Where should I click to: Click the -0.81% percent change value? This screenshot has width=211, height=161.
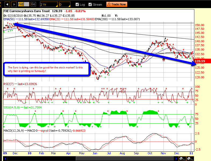(80, 11)
